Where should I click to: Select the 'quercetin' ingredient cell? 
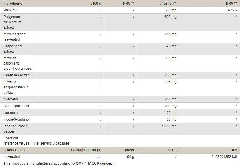point(11,99)
